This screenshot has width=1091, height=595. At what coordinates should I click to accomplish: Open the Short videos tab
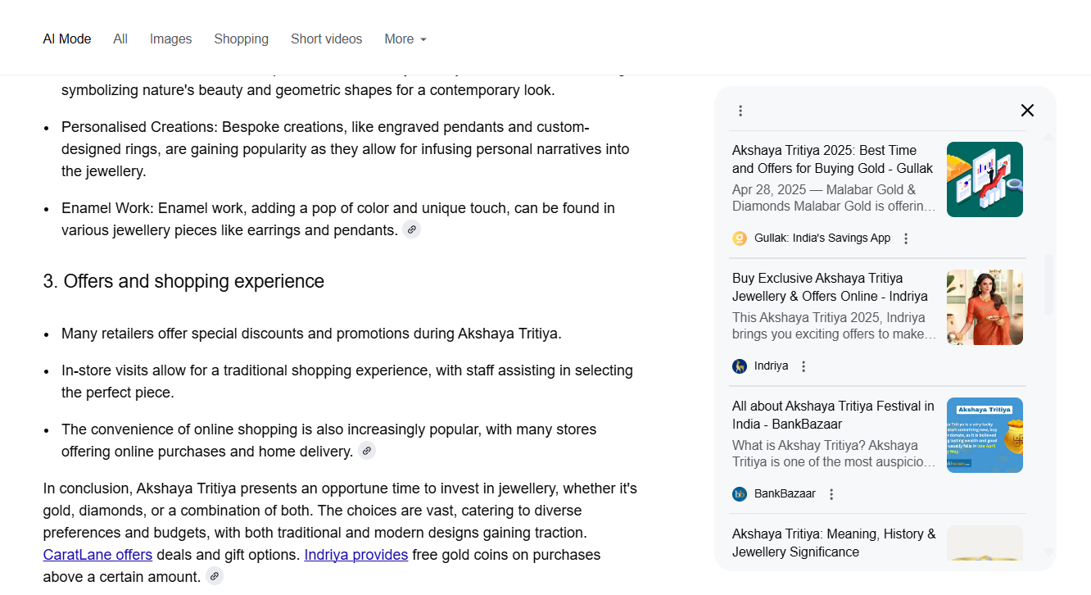pos(326,39)
